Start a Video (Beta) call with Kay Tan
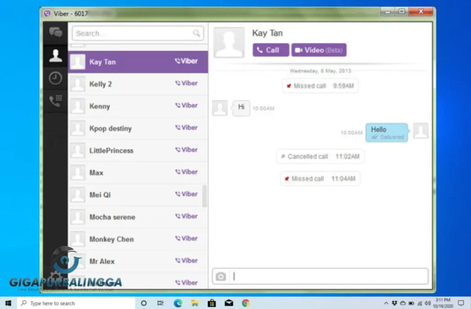The image size is (471, 309). (x=319, y=50)
